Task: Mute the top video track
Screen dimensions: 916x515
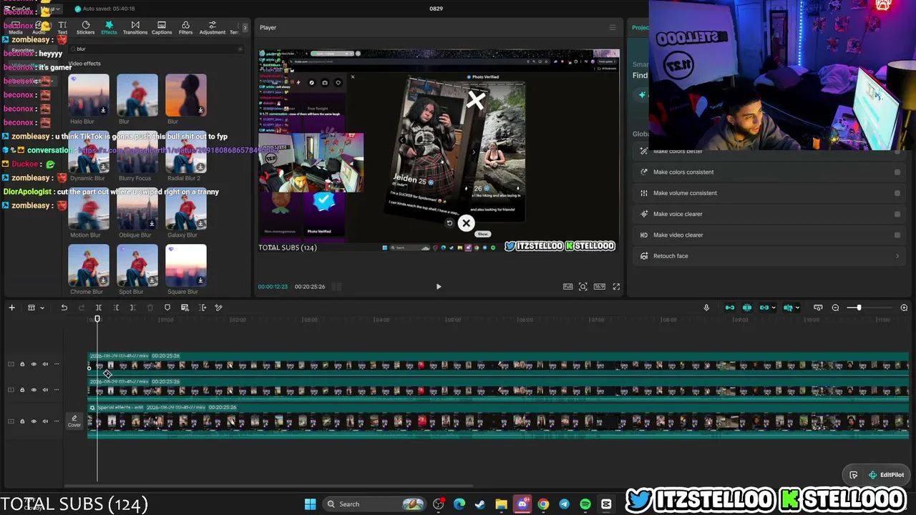Action: tap(45, 365)
